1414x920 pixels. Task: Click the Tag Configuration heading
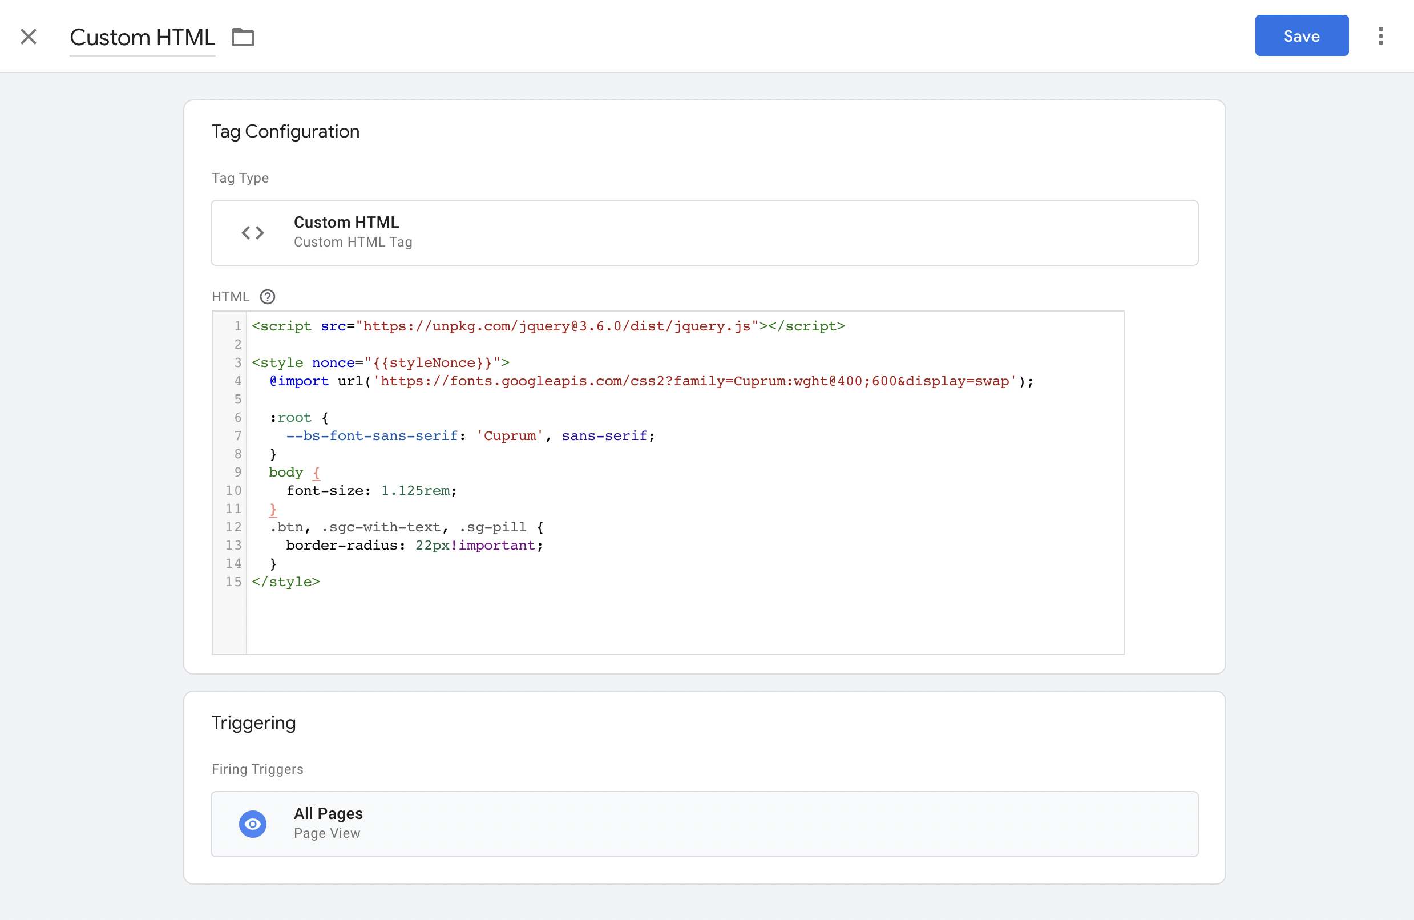tap(285, 131)
